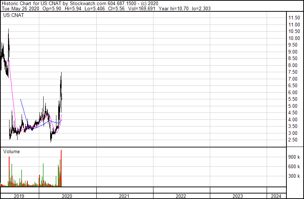Click the Vol=169,691 volume value
Screen dimensions: 304x199
click(x=142, y=8)
